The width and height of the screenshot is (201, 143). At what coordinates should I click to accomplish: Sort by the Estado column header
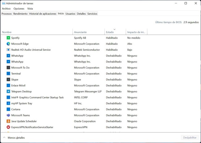click(115, 32)
